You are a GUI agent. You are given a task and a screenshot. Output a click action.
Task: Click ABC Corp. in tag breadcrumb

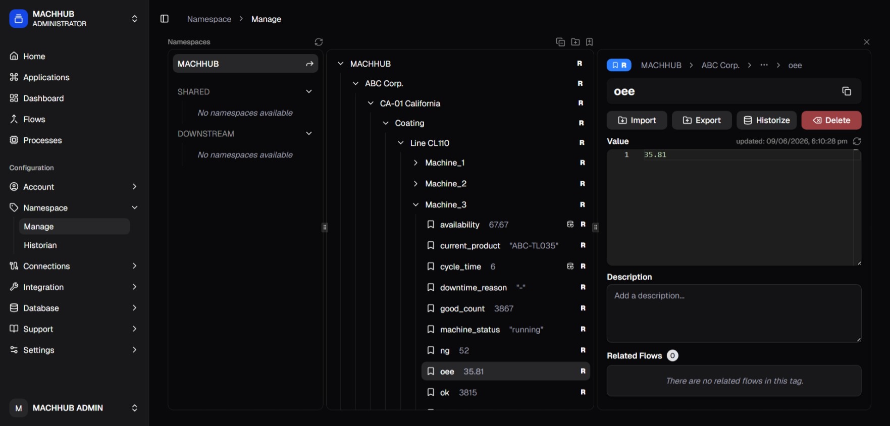click(x=720, y=65)
